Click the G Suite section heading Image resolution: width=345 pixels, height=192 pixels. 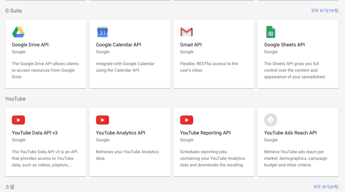[14, 11]
